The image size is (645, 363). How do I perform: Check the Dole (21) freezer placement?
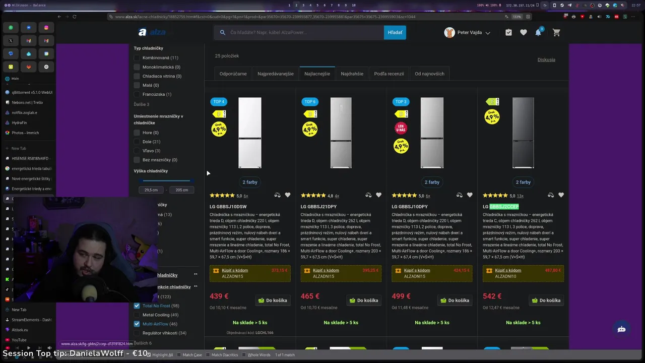[x=137, y=142]
